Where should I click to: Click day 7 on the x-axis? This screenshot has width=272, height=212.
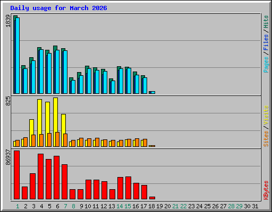tap(65, 206)
